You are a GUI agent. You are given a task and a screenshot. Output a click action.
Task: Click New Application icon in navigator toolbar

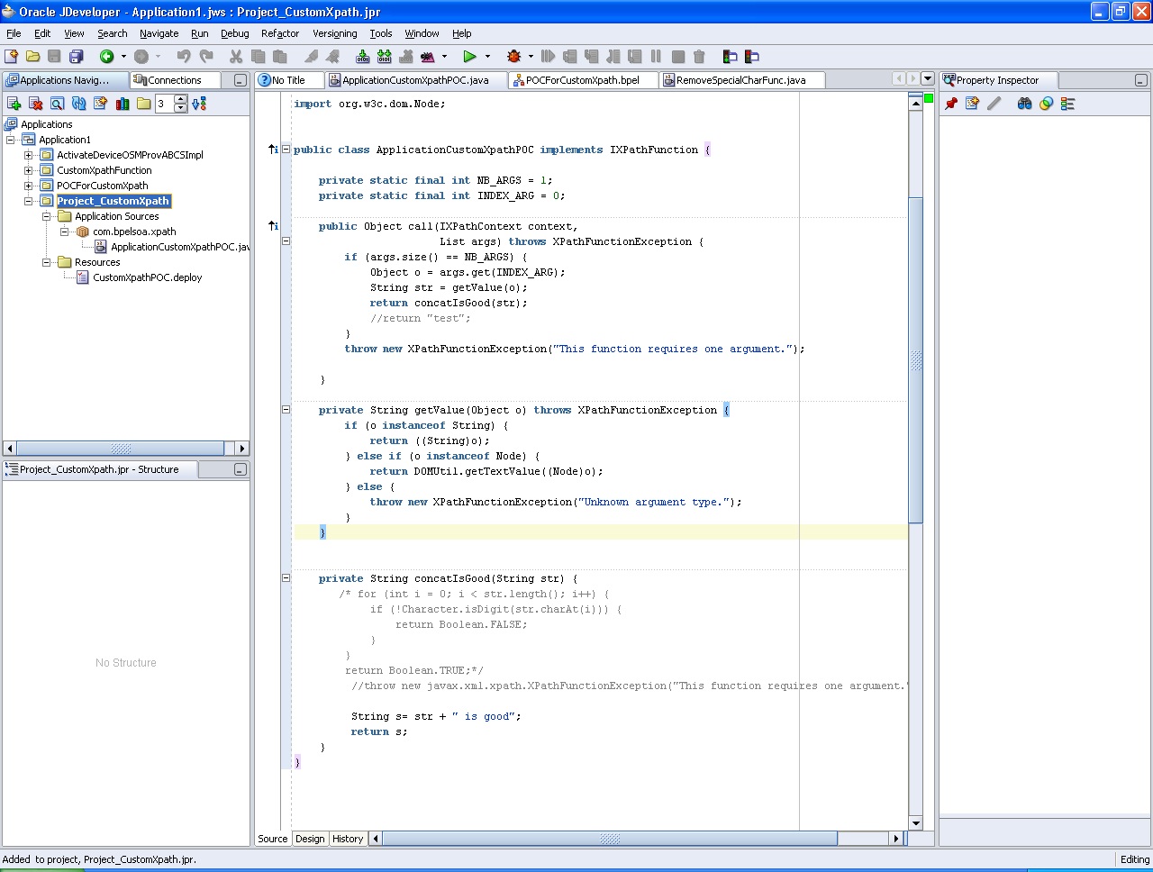click(14, 104)
